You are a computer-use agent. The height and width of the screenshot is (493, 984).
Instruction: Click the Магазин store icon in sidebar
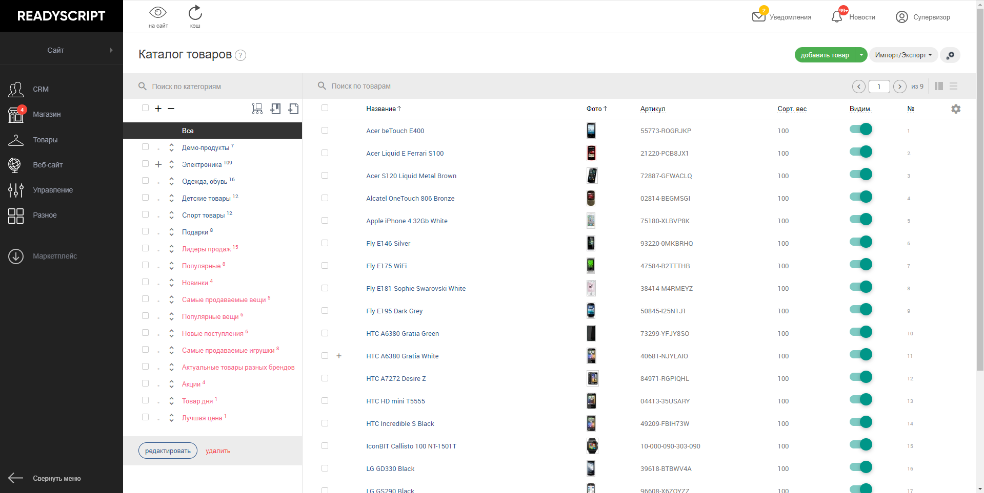[x=16, y=114]
